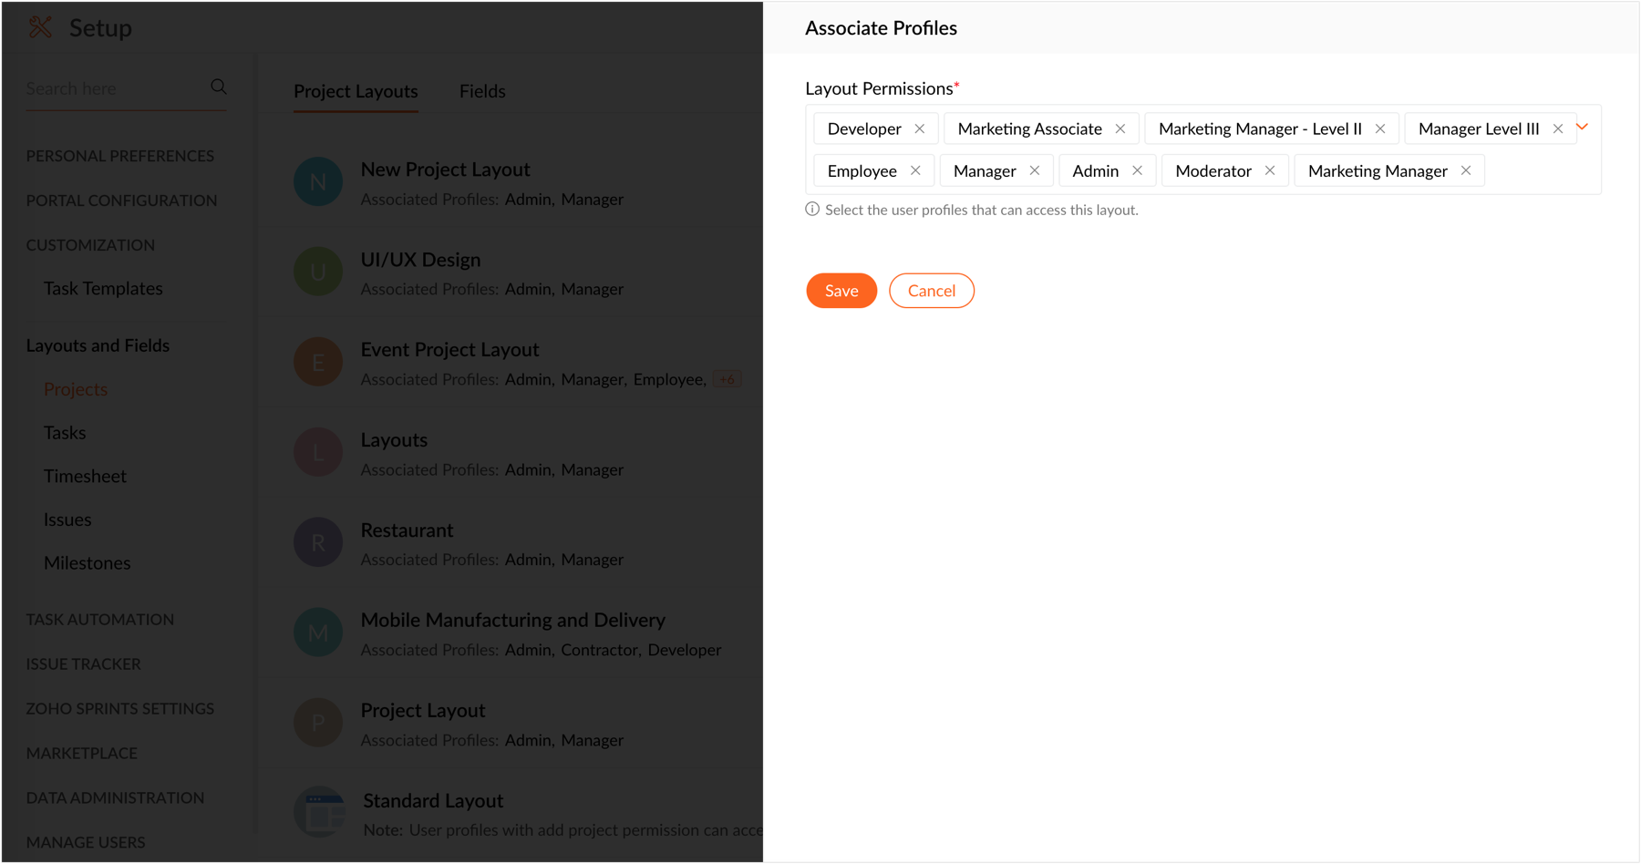Remove the Manager profile tag
This screenshot has height=864, width=1641.
point(1035,170)
